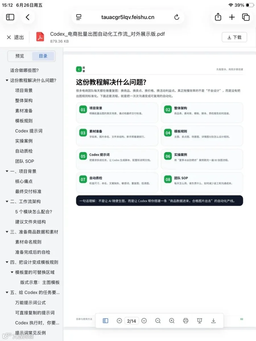Jump to 准备完成后的自检 outline entry
Screen dimensions: 256x341
[33, 252]
